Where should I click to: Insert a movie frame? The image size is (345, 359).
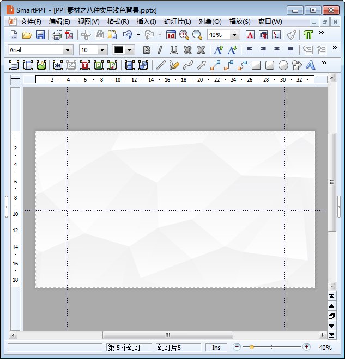[x=130, y=65]
